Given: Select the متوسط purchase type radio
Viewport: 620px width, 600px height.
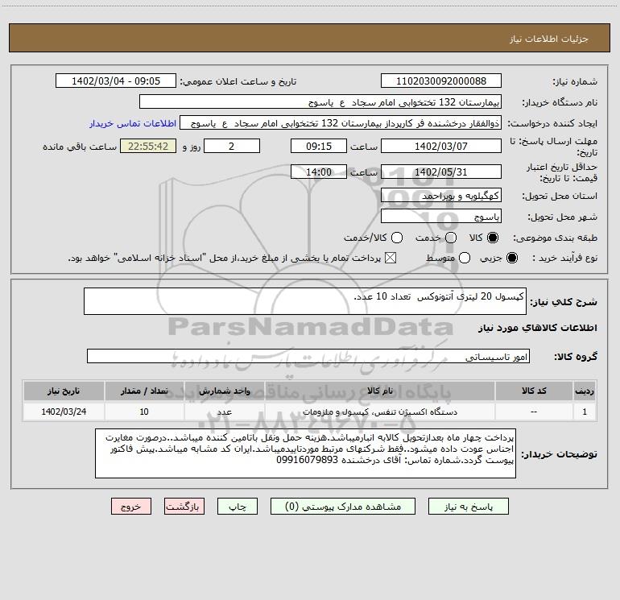Looking at the screenshot, I should (465, 258).
